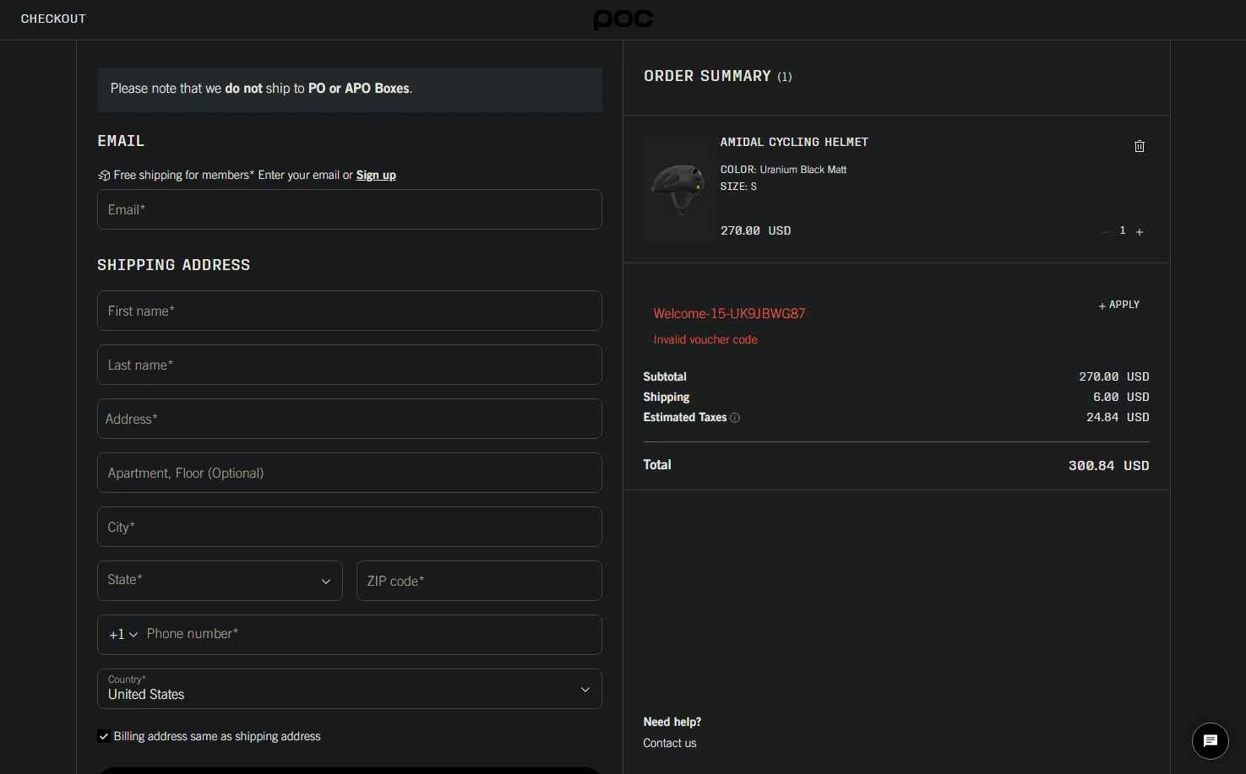Focus the ZIP code field
The width and height of the screenshot is (1246, 774).
point(479,581)
